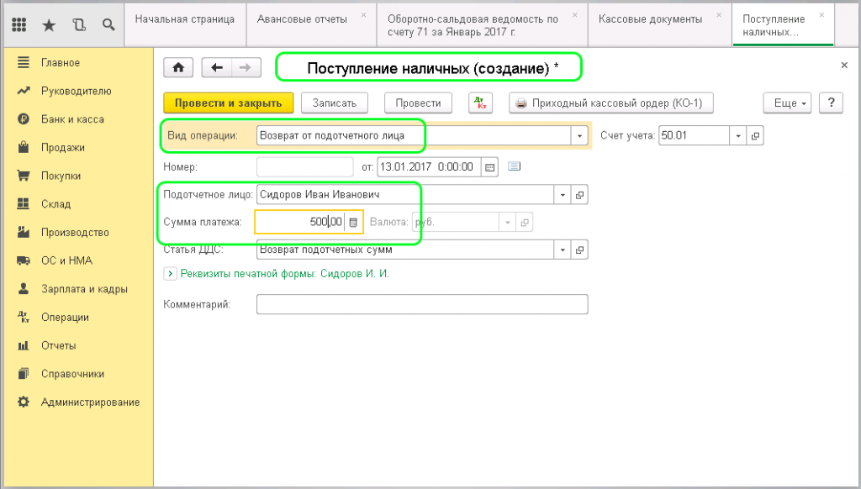Viewport: 861px width, 489px height.
Task: Open Favorites star icon
Action: click(x=49, y=24)
